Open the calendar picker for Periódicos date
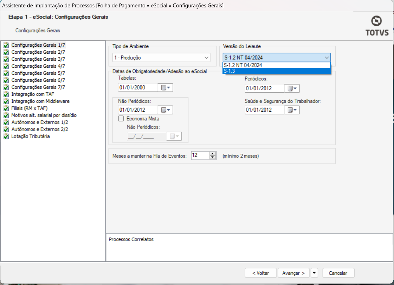The image size is (394, 285). 292,88
